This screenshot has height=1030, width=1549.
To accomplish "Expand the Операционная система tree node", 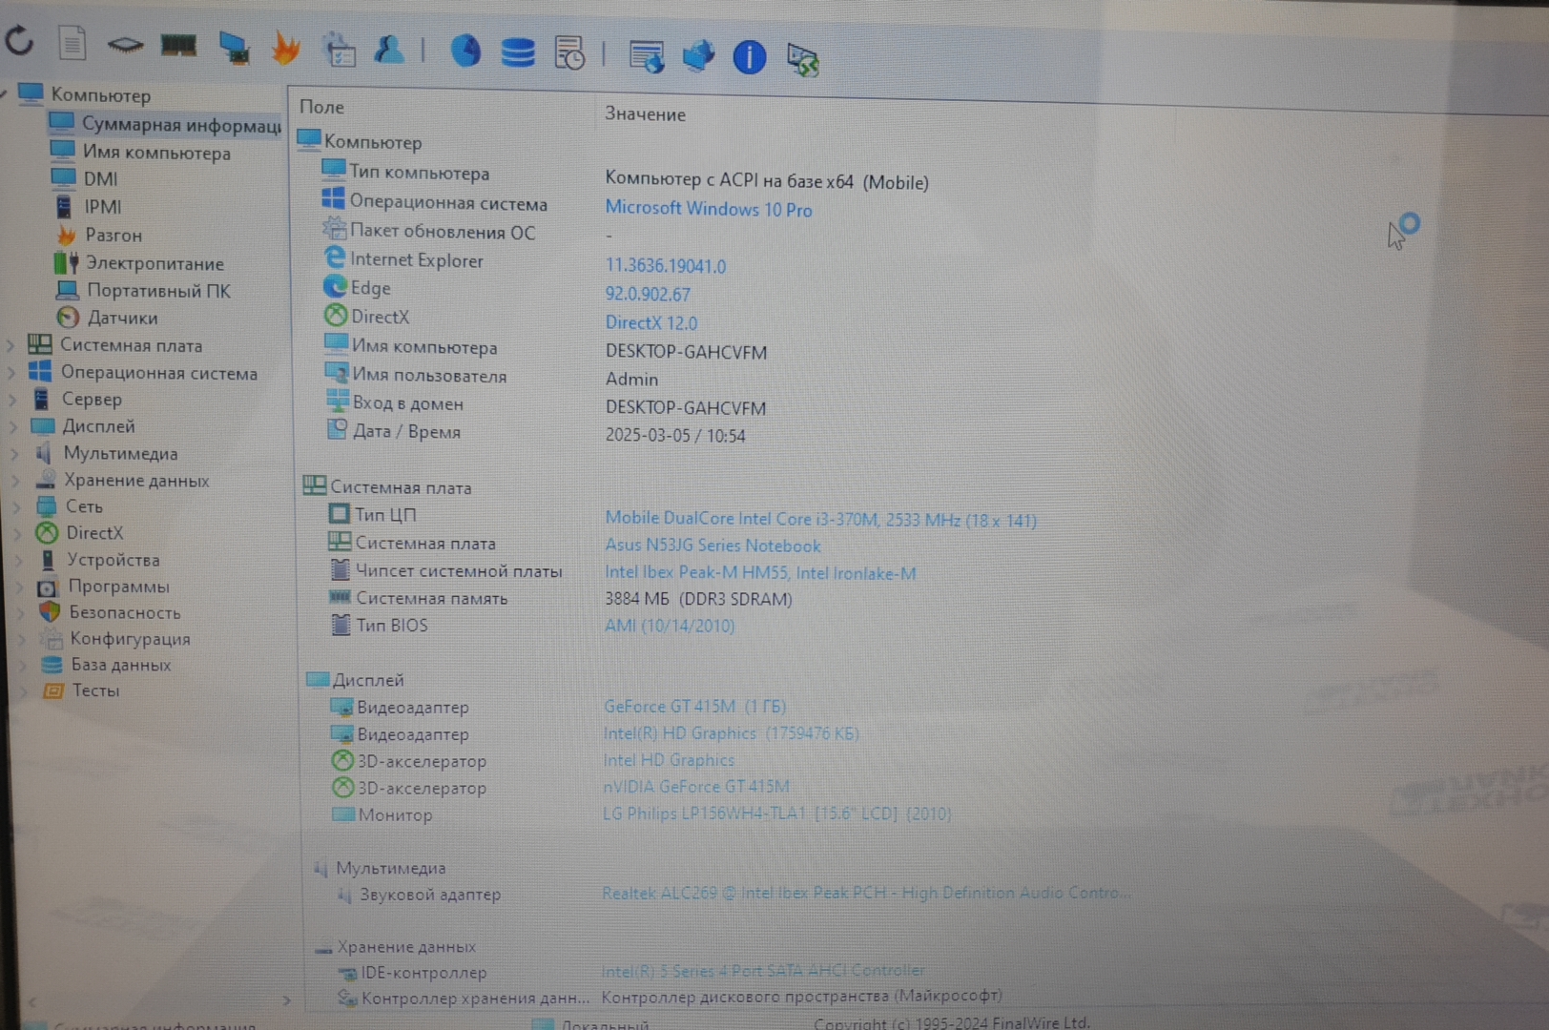I will click(11, 373).
